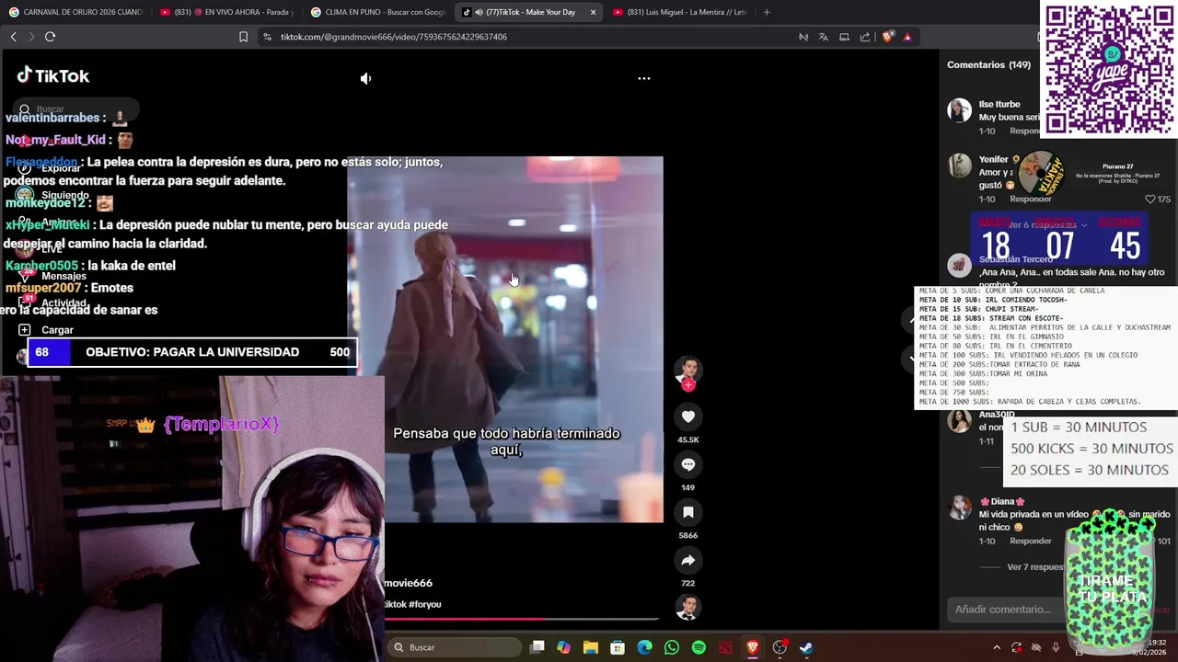The height and width of the screenshot is (662, 1178).
Task: Switch to CARNAVAL DE ORURO 2026 tab
Action: [76, 12]
